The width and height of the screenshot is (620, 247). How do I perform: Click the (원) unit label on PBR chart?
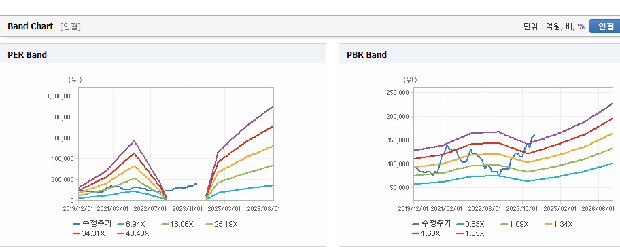click(x=410, y=79)
